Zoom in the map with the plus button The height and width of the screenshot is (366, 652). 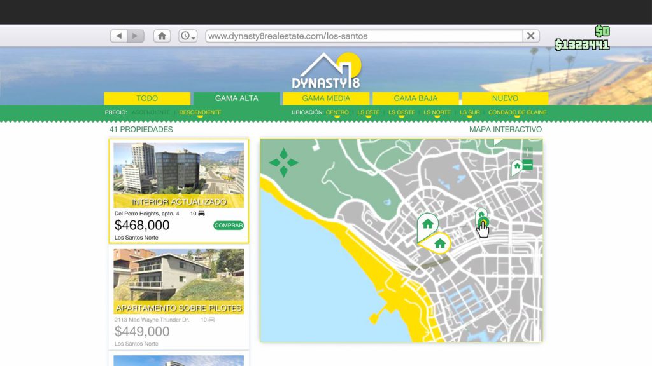click(x=528, y=152)
